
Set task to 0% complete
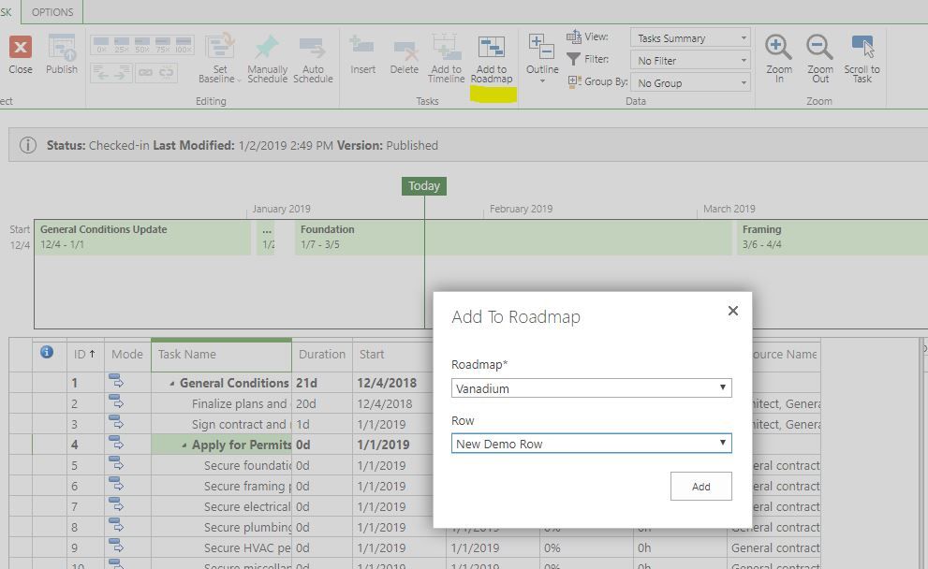101,45
